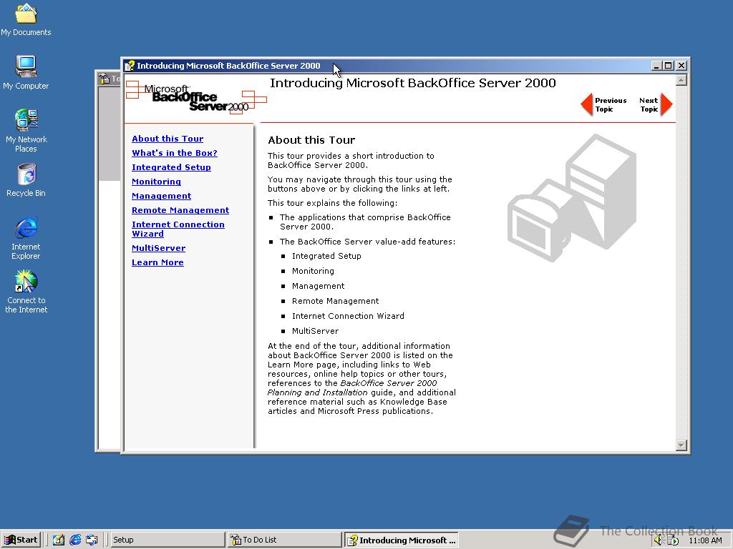Screen dimensions: 733x549
Task: Open the My Documents desktop icon
Action: point(26,19)
